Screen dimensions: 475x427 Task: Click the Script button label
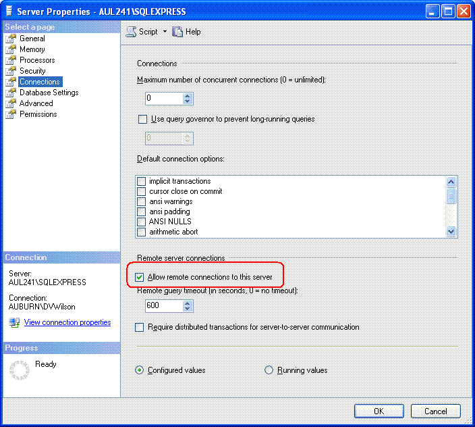coord(148,32)
